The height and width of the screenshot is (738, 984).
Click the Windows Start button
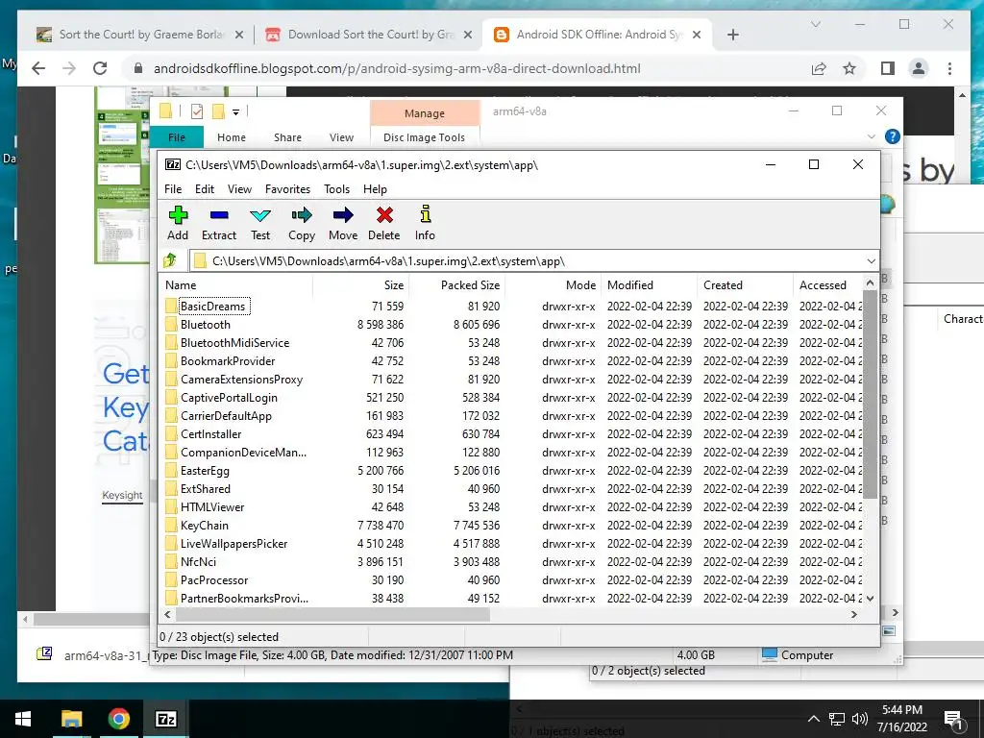click(x=23, y=719)
